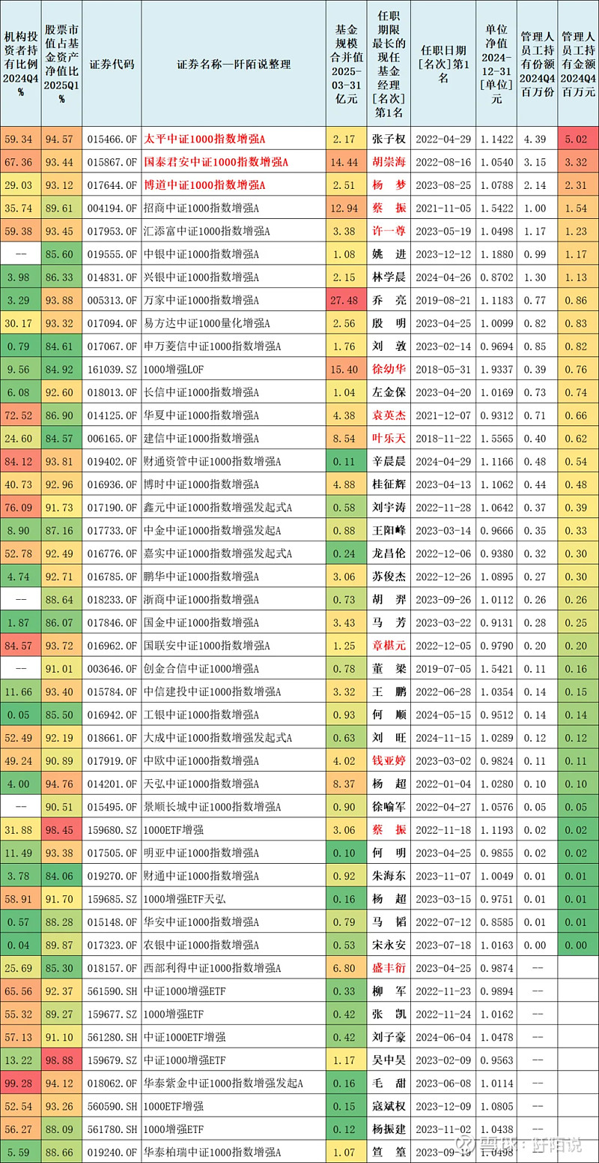Click the 股票市值占基金资产净值比 header
The image size is (599, 1163).
pyautogui.click(x=61, y=64)
